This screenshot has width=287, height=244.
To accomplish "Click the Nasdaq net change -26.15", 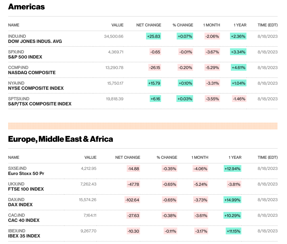I will (155, 67).
